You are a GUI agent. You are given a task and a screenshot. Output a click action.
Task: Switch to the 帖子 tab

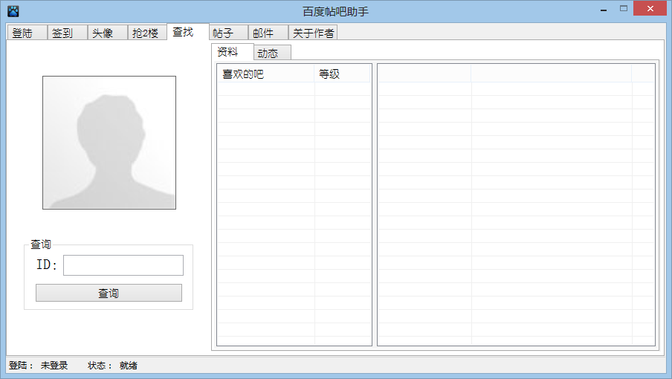coord(228,33)
